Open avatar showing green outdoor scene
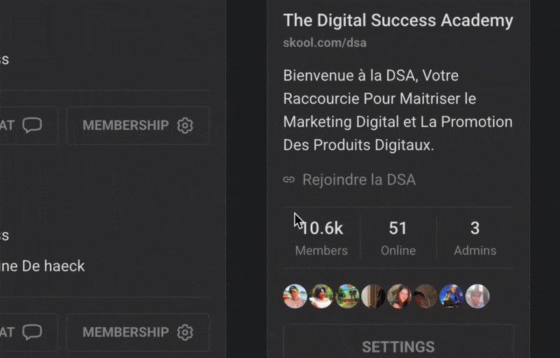 pyautogui.click(x=347, y=296)
